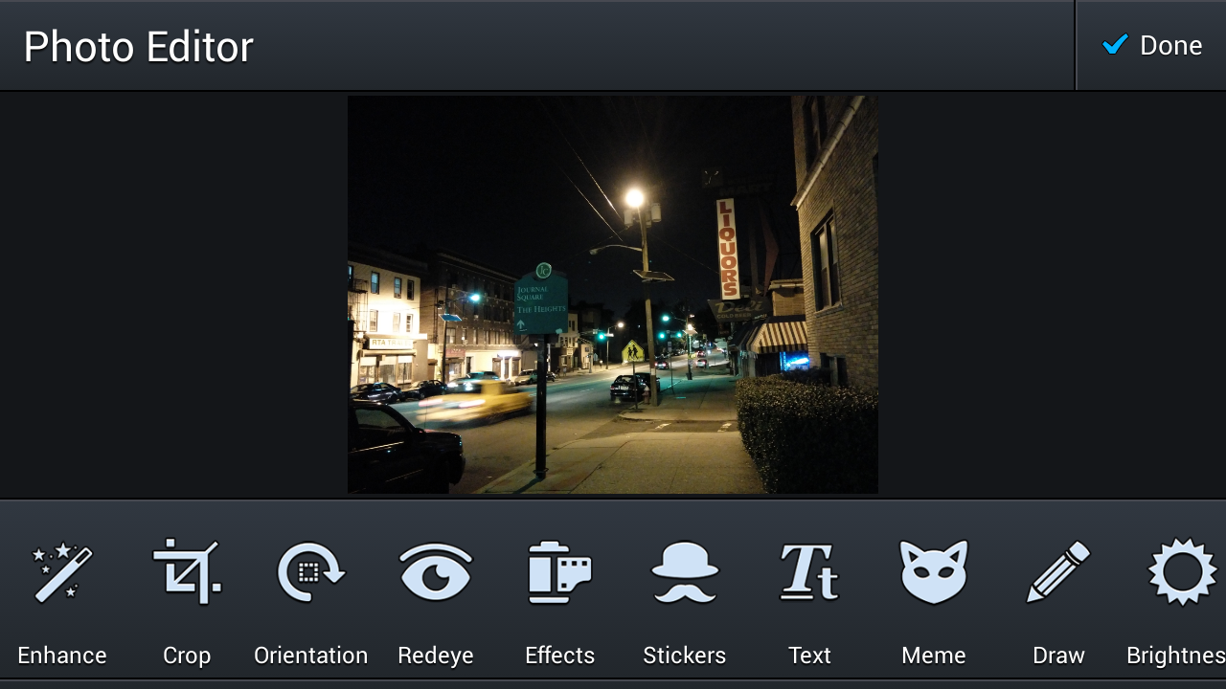Click the Photo Editor title text
The height and width of the screenshot is (689, 1226).
[139, 47]
